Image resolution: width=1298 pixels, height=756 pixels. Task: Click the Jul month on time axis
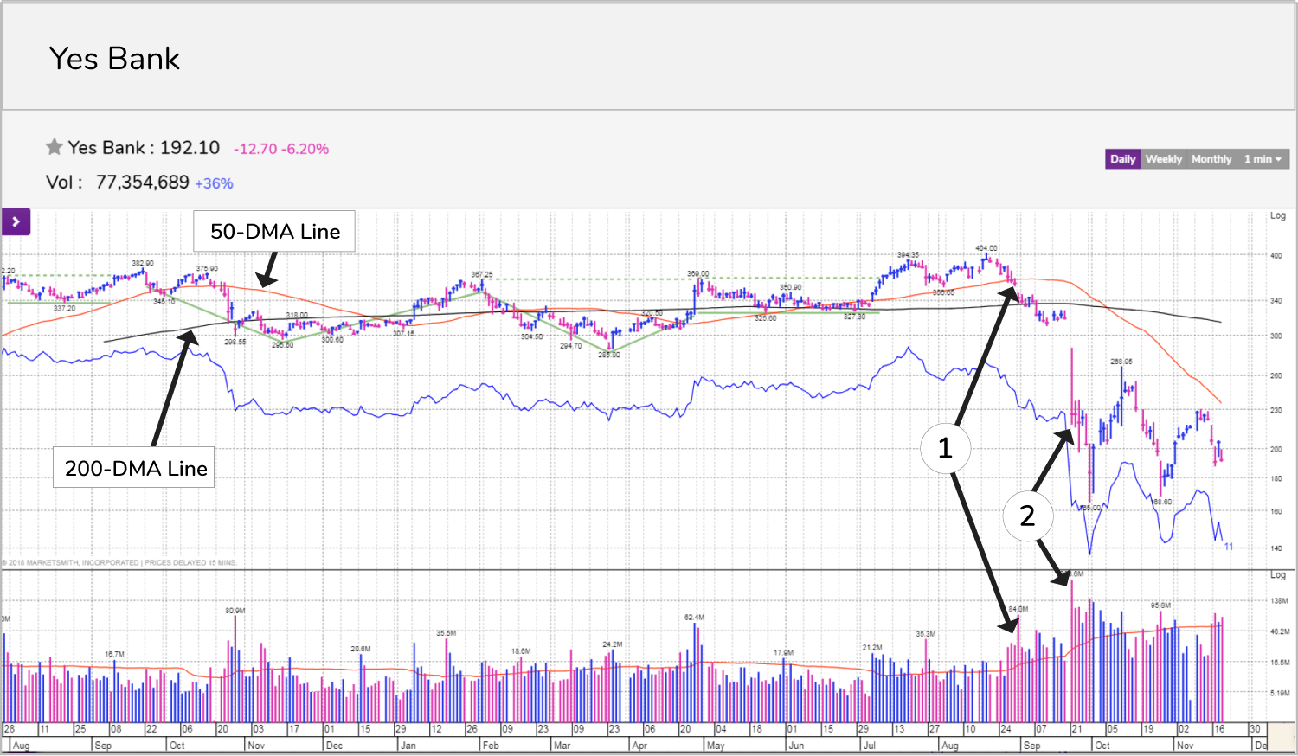870,746
